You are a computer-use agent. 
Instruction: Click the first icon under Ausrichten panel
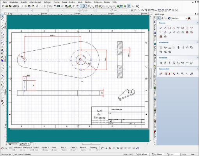[x=161, y=48]
